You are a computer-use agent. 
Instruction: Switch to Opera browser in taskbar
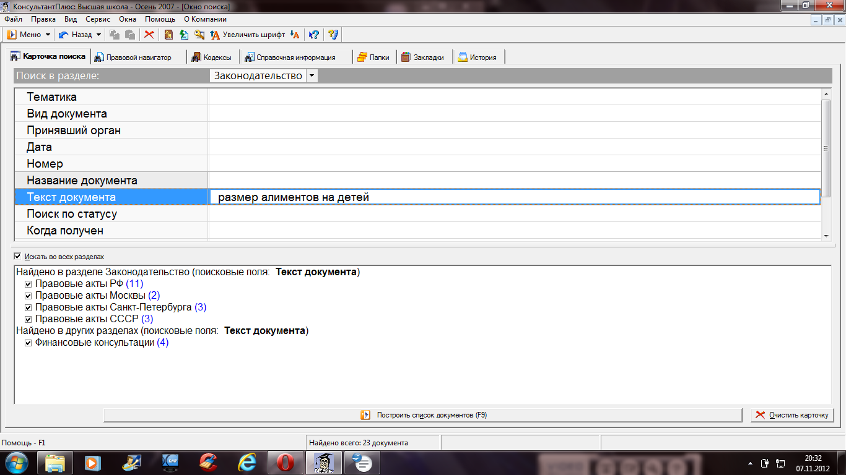(285, 463)
